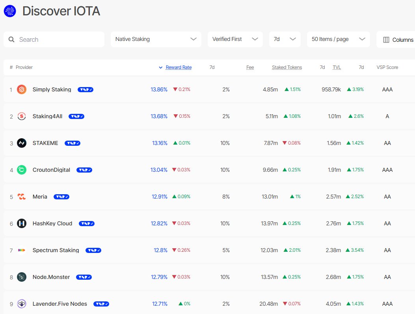Click the Simply Staking provider logo
This screenshot has width=415, height=314.
pyautogui.click(x=22, y=89)
